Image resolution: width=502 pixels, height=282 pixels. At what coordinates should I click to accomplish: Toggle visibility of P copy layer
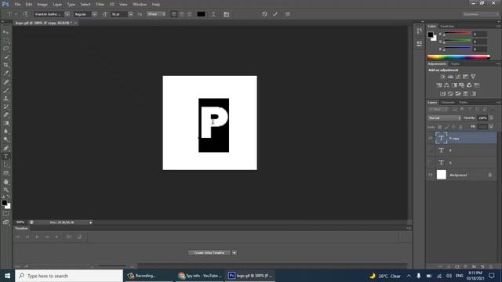click(431, 138)
